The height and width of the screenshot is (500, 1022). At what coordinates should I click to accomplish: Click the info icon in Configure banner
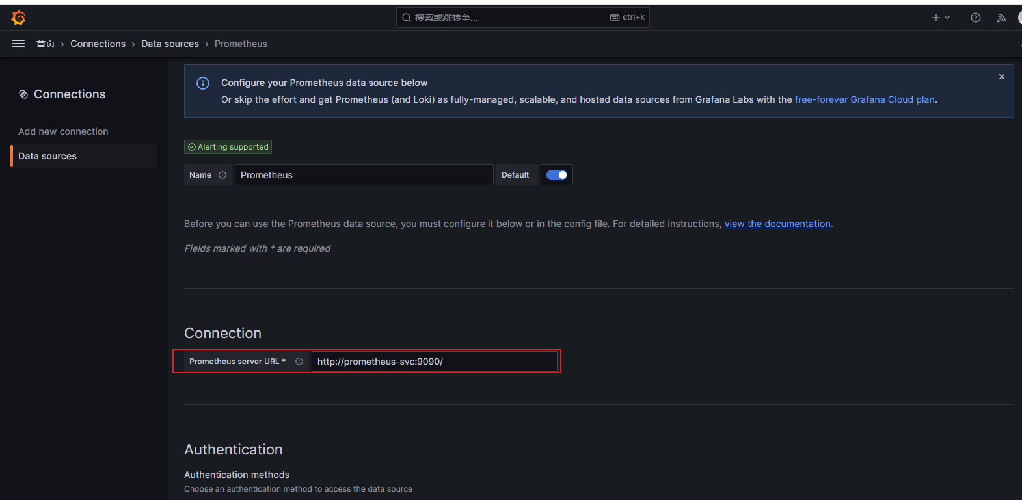pyautogui.click(x=203, y=83)
